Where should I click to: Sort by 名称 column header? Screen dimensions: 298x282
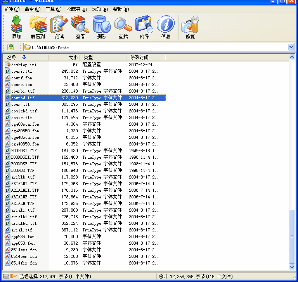pyautogui.click(x=12, y=57)
